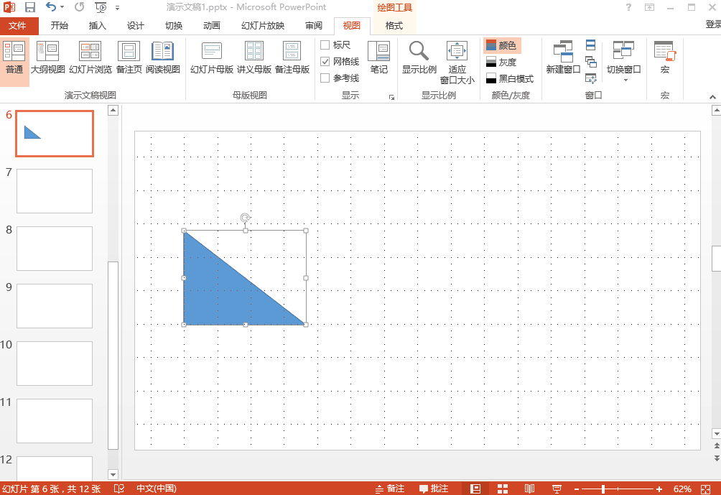Image resolution: width=721 pixels, height=495 pixels.
Task: Open the Insert (插入) tab
Action: [x=98, y=26]
